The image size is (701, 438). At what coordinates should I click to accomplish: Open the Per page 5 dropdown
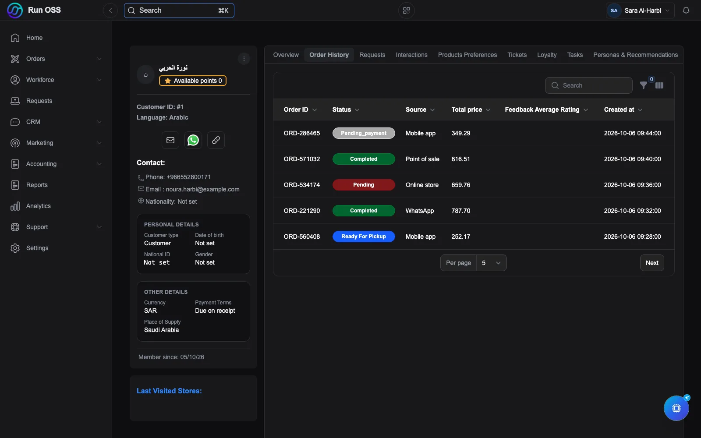tap(492, 263)
